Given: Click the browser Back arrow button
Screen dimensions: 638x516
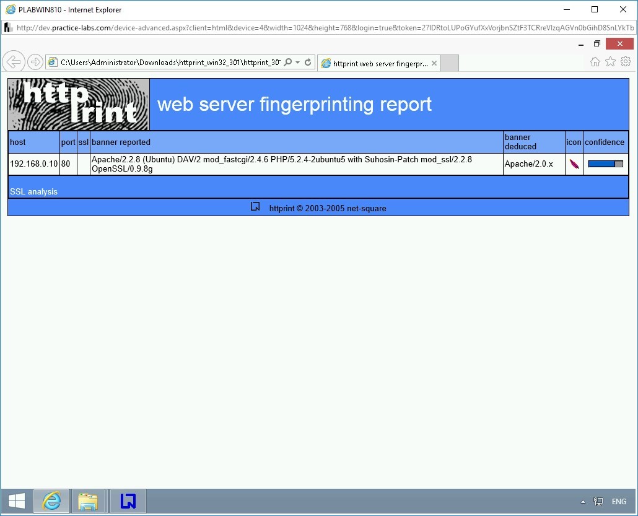Looking at the screenshot, I should [x=13, y=62].
